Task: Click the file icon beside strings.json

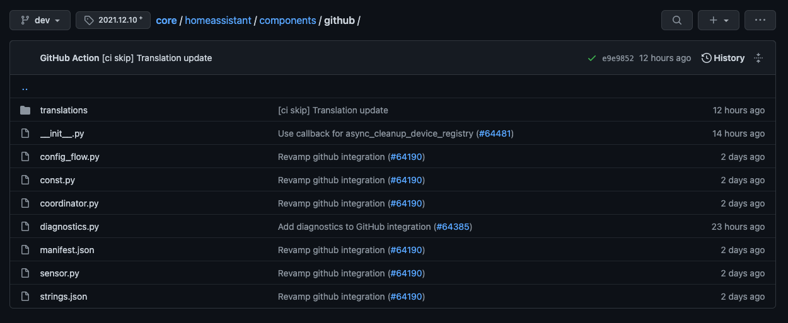Action: point(25,297)
